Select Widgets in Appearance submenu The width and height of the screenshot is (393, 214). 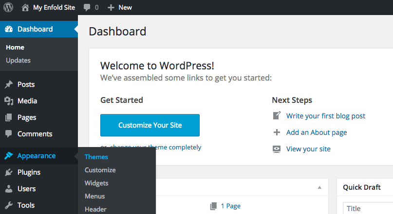[96, 183]
